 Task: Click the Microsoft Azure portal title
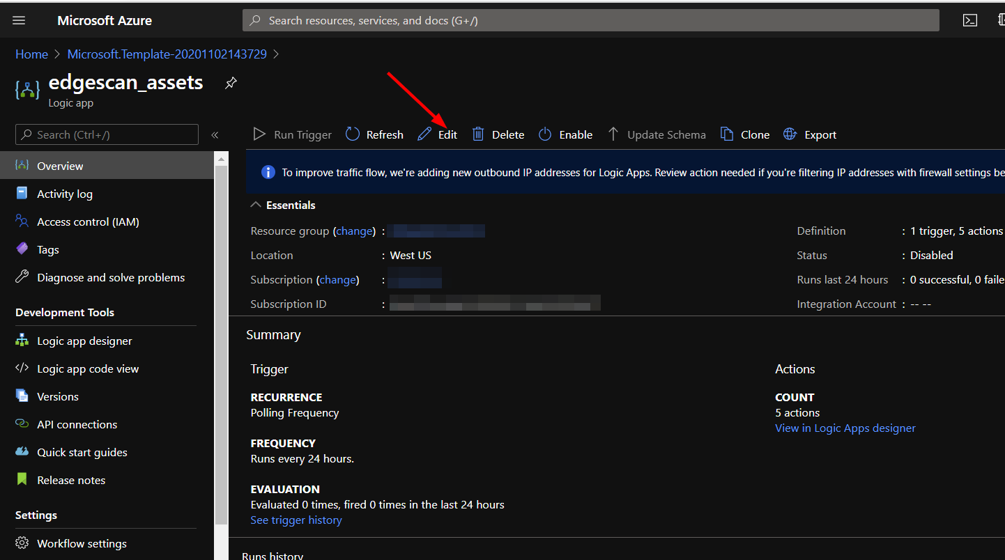(x=105, y=20)
